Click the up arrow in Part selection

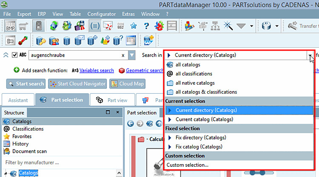(159, 123)
